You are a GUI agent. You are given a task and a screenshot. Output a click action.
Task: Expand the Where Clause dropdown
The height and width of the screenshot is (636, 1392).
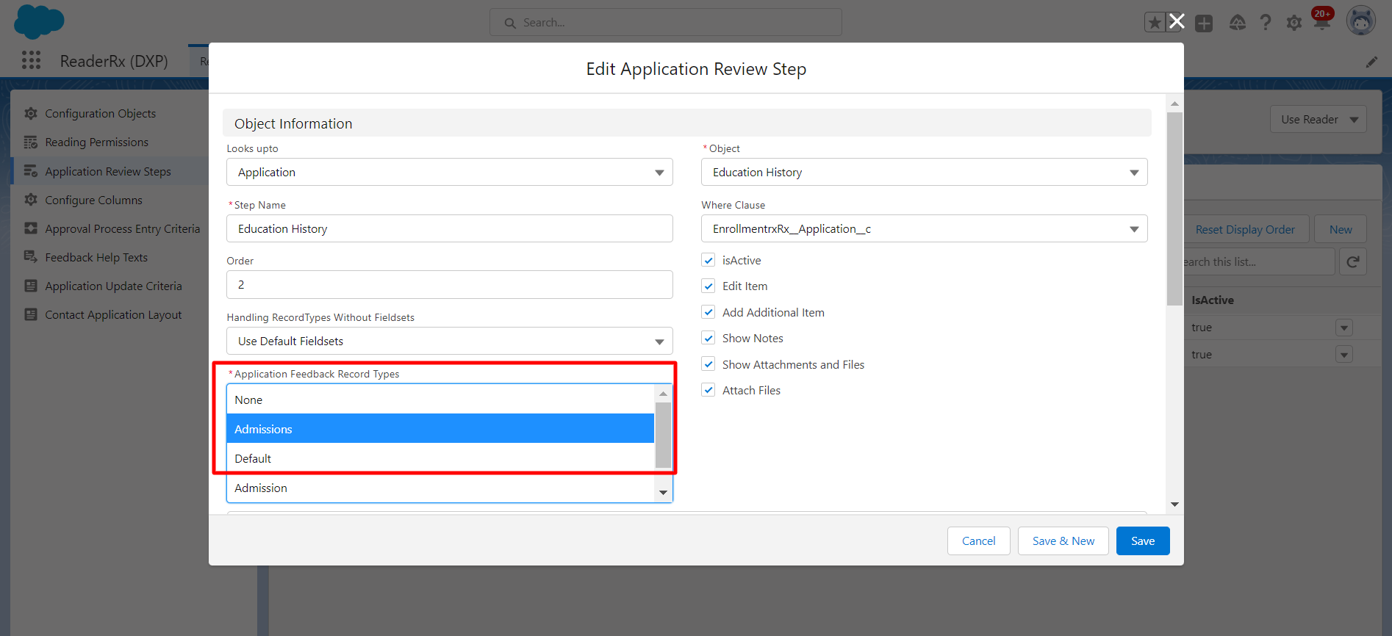[x=924, y=229]
